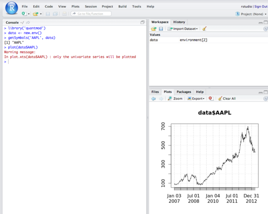Click the new file icon in toolbar

(x=24, y=14)
